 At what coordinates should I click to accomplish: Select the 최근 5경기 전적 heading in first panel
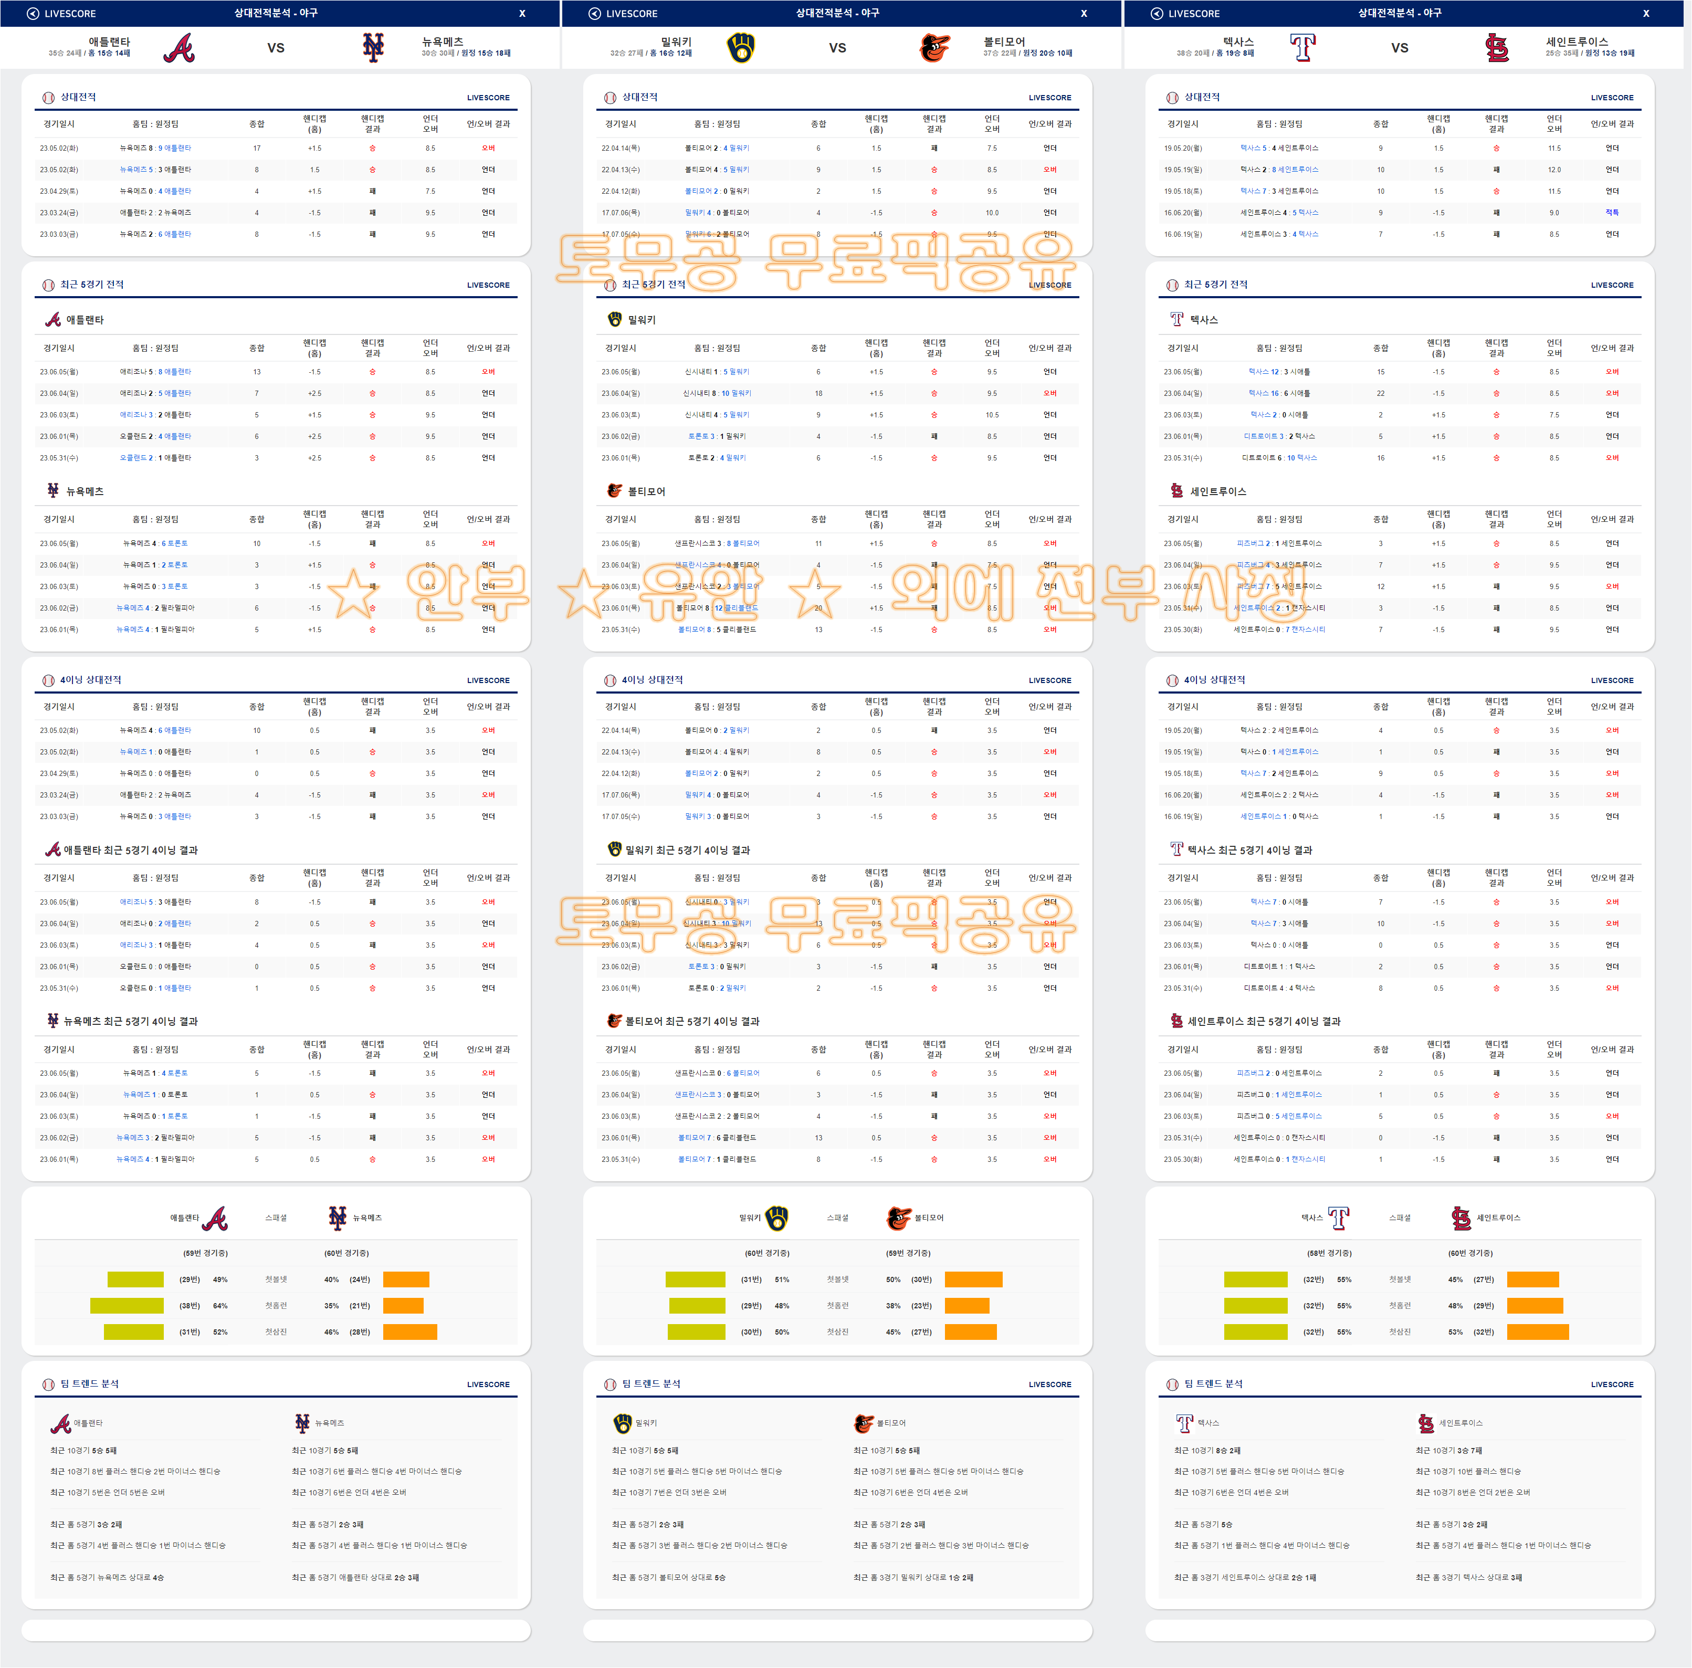click(92, 285)
